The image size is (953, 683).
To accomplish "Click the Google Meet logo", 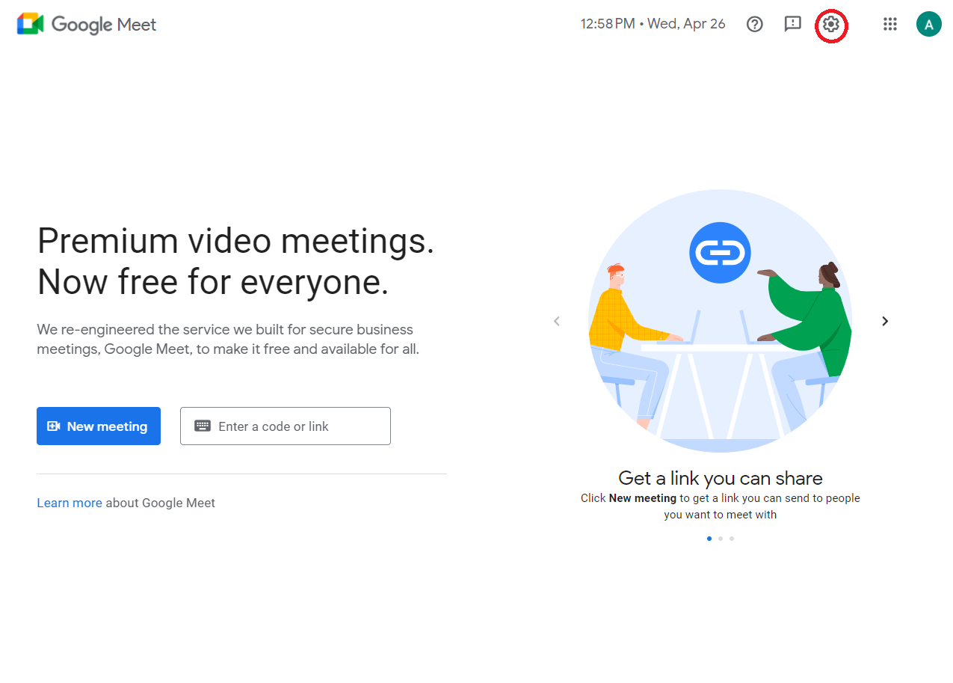I will [x=87, y=25].
